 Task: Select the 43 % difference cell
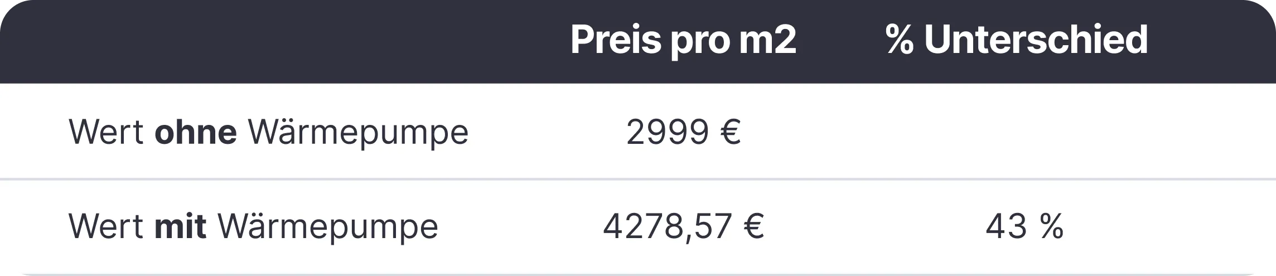point(1024,226)
